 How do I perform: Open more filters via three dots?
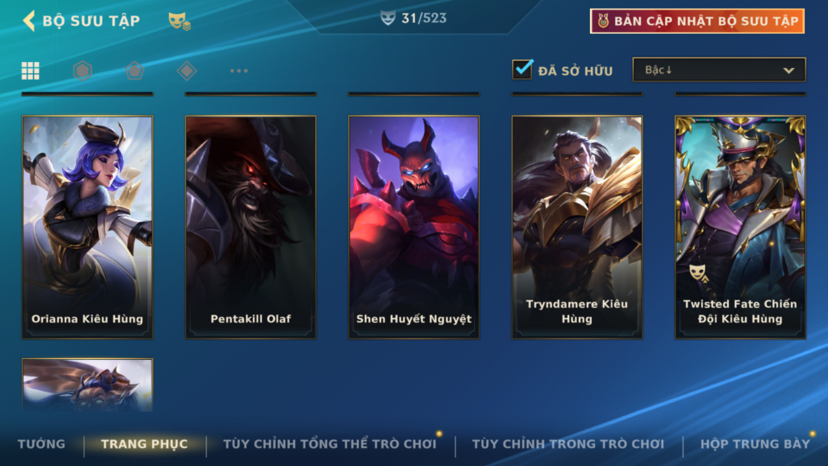239,71
